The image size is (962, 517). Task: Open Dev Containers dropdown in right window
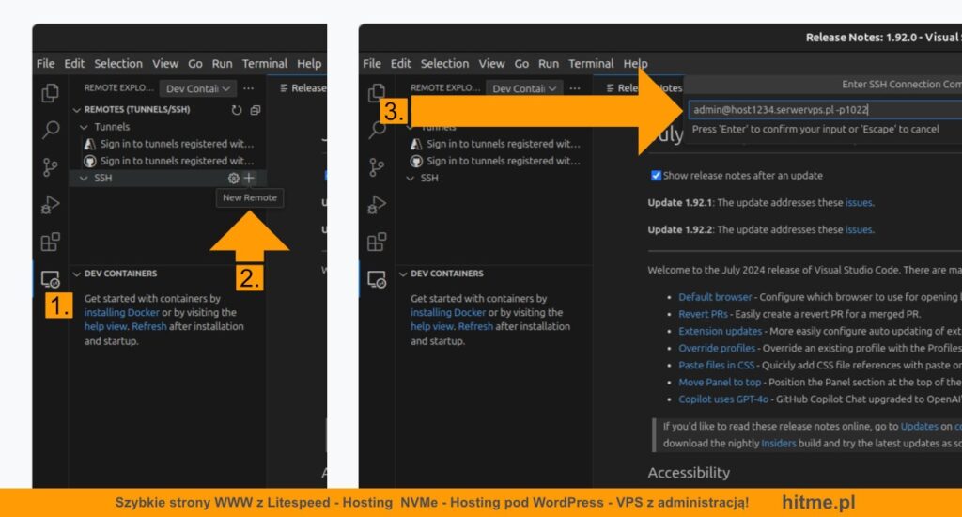point(524,88)
